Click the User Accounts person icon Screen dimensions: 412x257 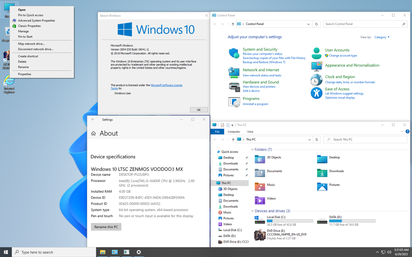[x=317, y=53]
